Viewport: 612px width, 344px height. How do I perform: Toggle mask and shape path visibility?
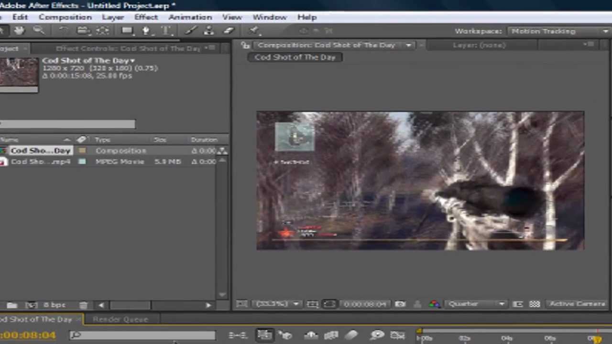329,304
